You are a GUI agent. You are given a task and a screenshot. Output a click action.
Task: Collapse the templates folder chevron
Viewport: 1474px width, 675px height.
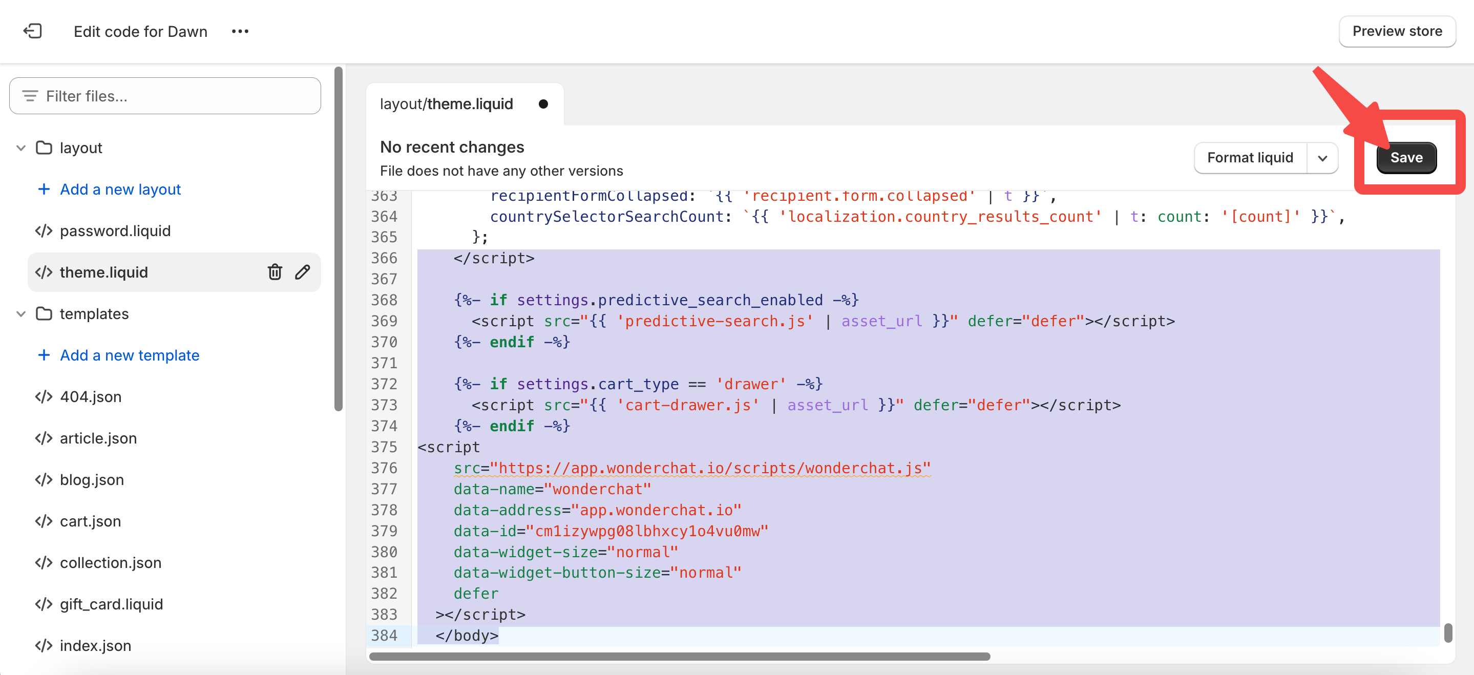click(21, 313)
